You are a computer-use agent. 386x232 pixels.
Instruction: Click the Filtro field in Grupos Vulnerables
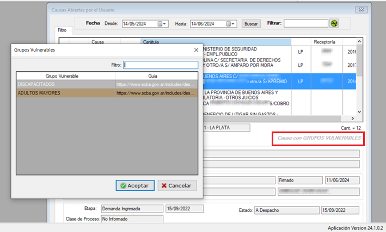(160, 65)
